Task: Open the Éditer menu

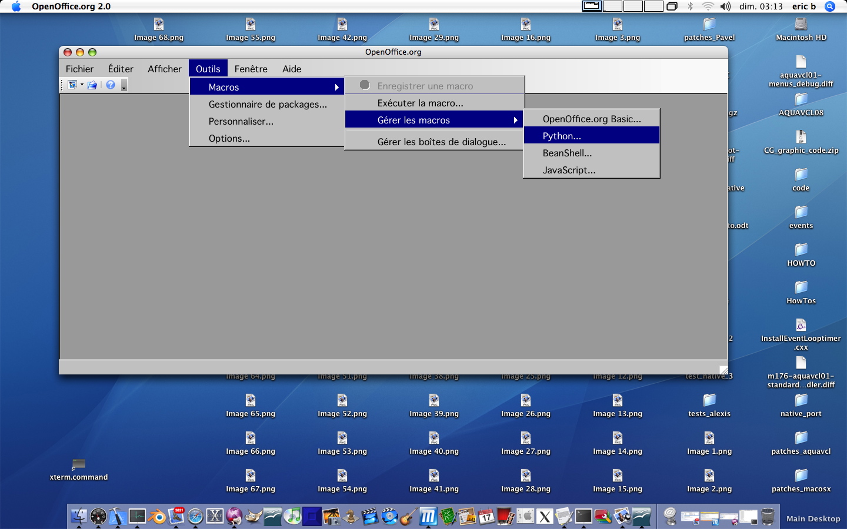Action: pyautogui.click(x=121, y=69)
